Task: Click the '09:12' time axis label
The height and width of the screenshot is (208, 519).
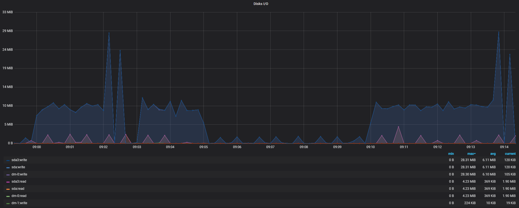Action: (x=437, y=147)
